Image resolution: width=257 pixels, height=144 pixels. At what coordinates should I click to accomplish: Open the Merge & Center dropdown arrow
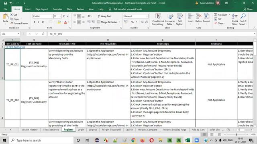tap(119, 22)
